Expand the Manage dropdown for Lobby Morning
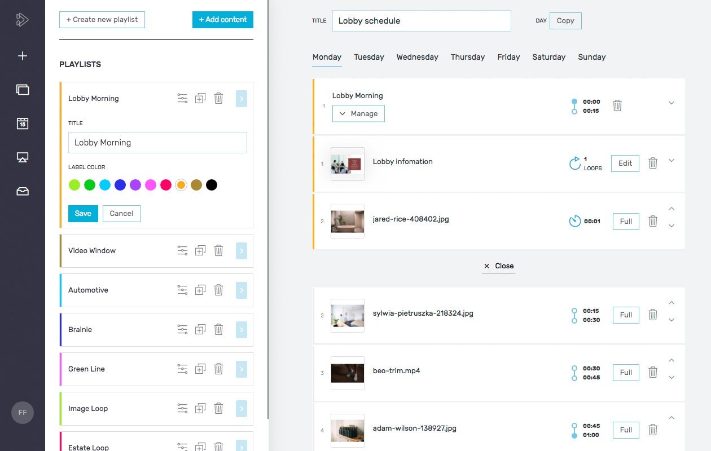The width and height of the screenshot is (711, 451). point(358,113)
